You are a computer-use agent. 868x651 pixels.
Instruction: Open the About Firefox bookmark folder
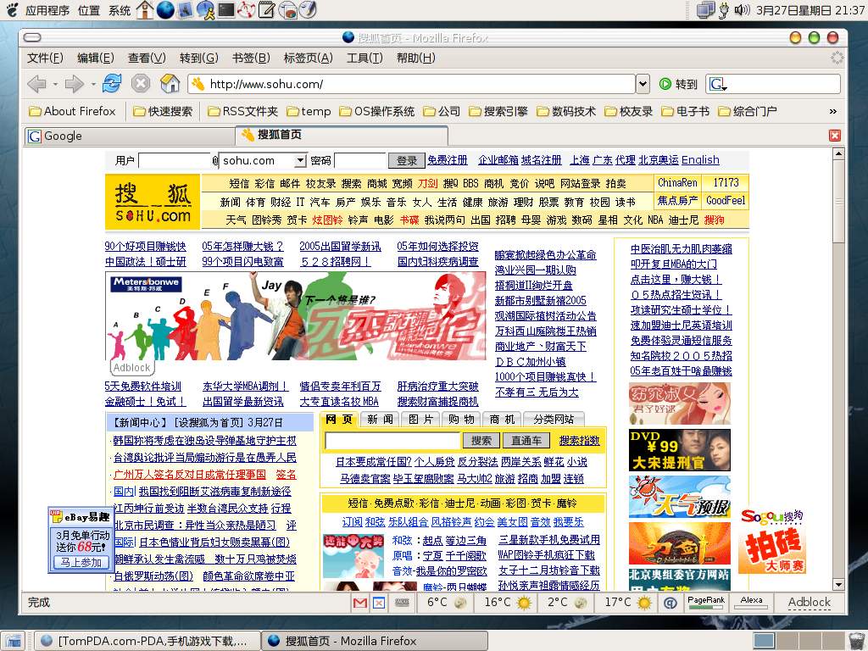click(x=72, y=111)
